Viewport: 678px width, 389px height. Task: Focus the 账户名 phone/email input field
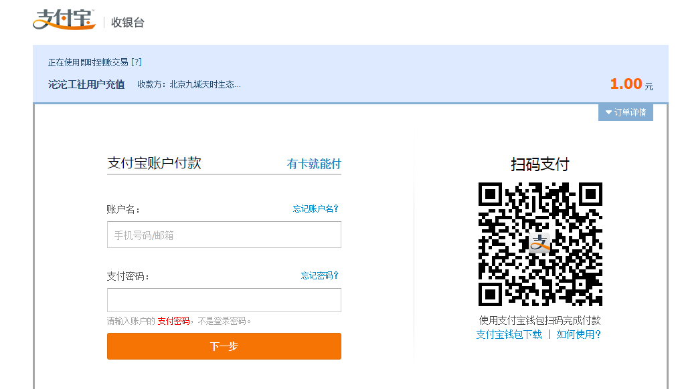224,235
